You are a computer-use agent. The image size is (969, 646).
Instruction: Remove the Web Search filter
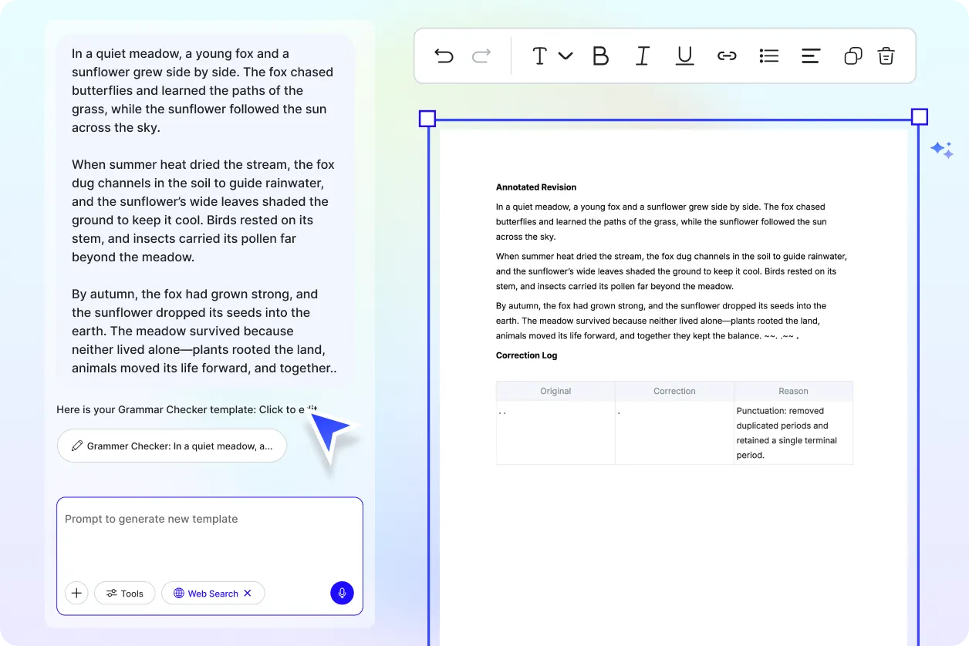pos(247,593)
